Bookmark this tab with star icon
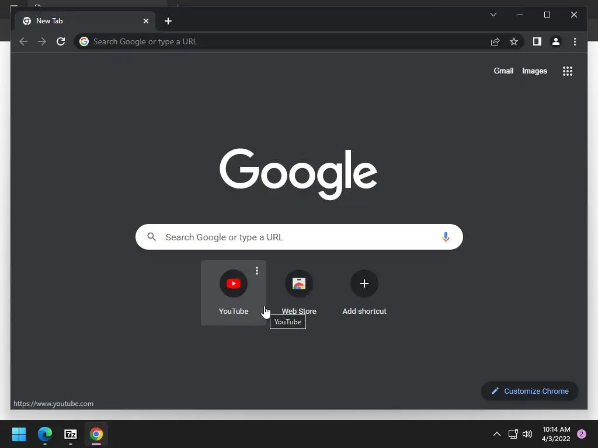Image resolution: width=598 pixels, height=448 pixels. (x=514, y=41)
